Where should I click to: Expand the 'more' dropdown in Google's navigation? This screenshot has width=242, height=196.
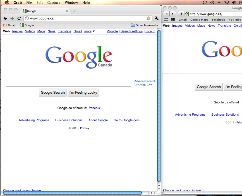click(90, 31)
